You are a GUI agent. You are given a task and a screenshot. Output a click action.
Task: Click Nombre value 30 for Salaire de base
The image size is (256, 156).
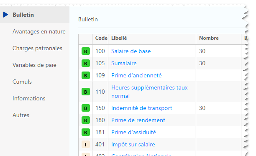pyautogui.click(x=202, y=51)
